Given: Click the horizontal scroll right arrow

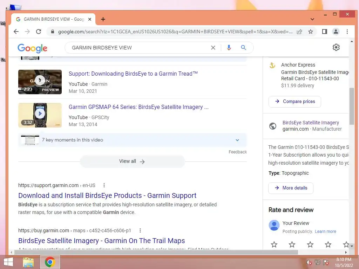Looking at the screenshot, I should pyautogui.click(x=346, y=252).
